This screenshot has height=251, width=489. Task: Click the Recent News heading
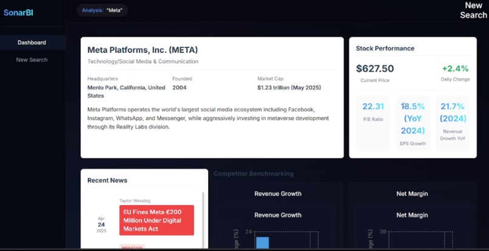(x=107, y=180)
